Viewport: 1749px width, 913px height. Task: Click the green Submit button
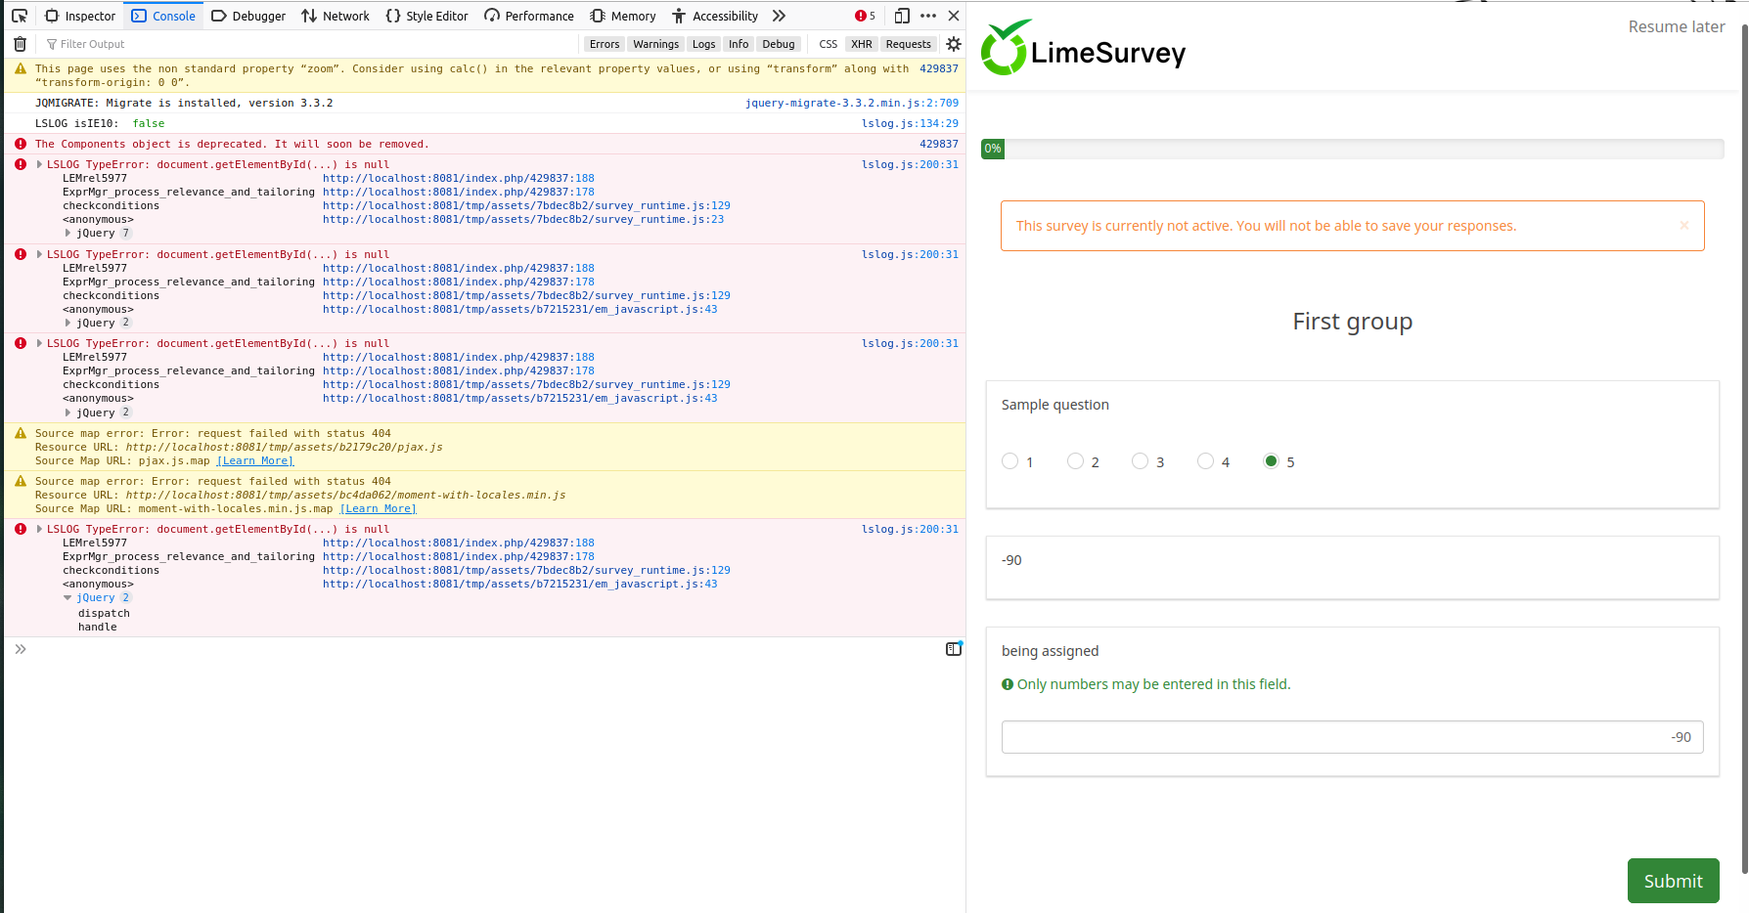[1673, 881]
